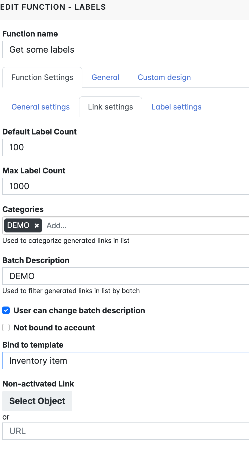
Task: Focus the Batch Description field
Action: pos(126,276)
